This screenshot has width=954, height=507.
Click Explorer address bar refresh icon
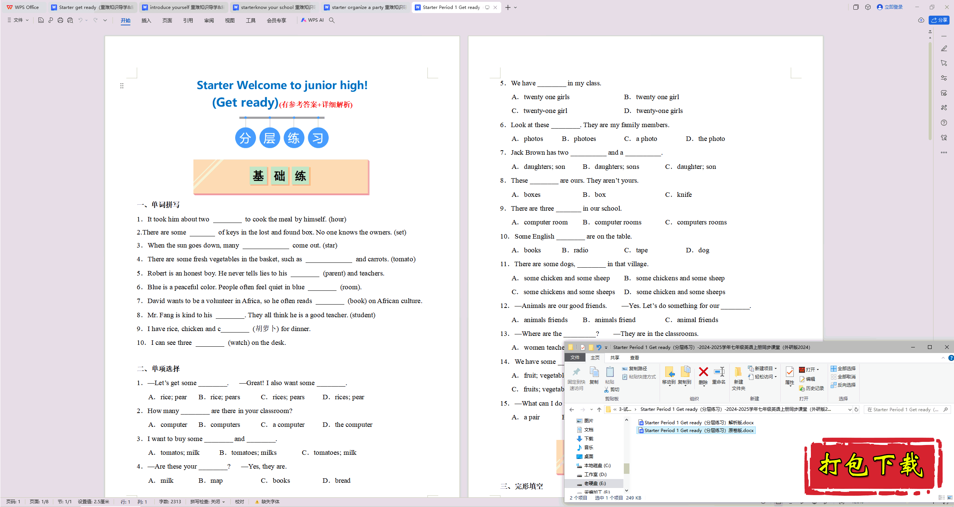point(856,409)
